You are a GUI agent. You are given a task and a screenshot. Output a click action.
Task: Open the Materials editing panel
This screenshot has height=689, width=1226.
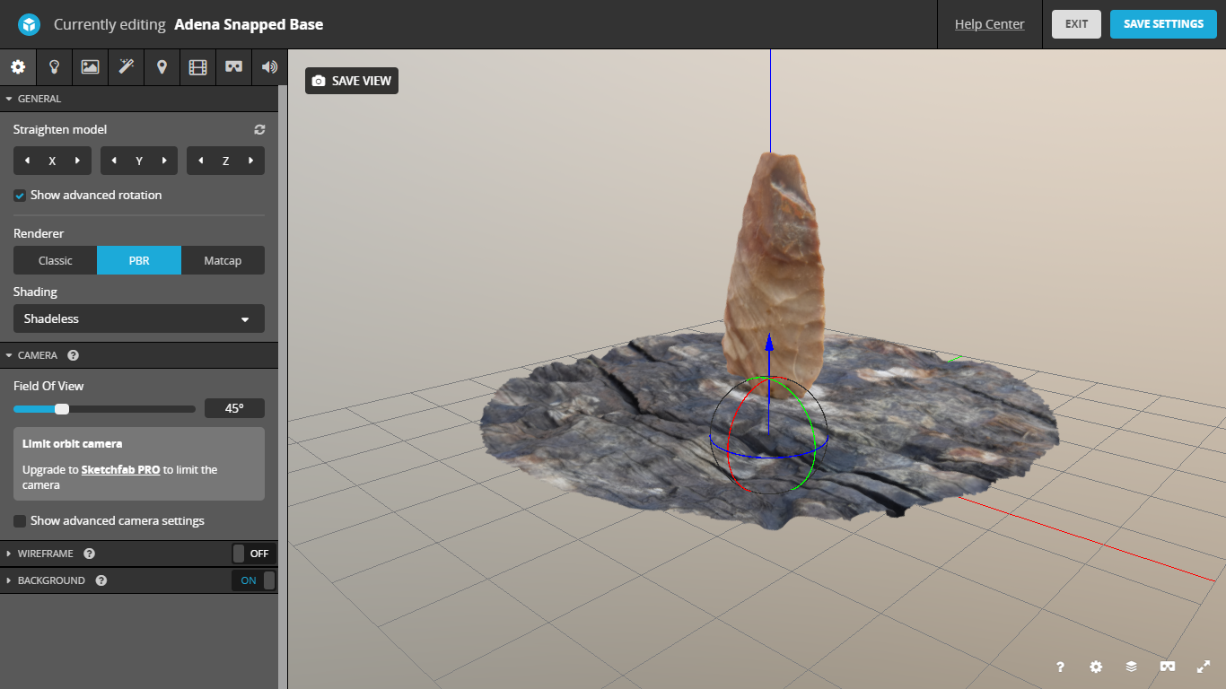pyautogui.click(x=90, y=67)
